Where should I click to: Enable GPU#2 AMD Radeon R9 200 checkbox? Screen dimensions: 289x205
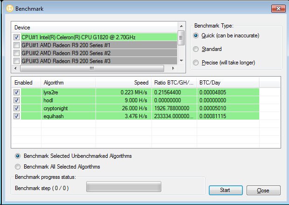(x=16, y=53)
